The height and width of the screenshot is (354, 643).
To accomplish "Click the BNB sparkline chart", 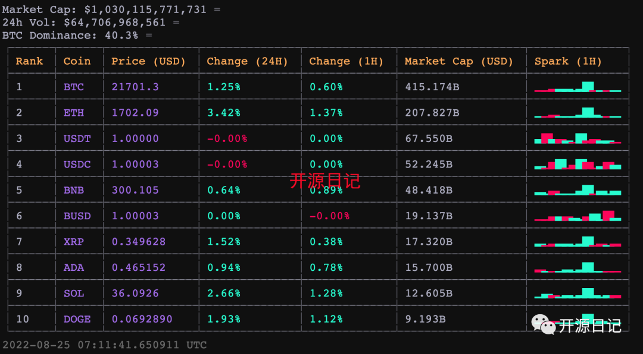I will [578, 190].
